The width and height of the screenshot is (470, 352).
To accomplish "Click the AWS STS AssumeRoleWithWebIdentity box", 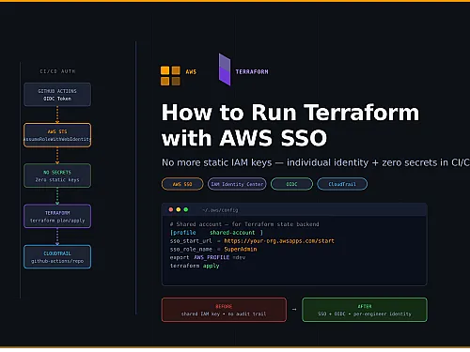I will pos(57,135).
